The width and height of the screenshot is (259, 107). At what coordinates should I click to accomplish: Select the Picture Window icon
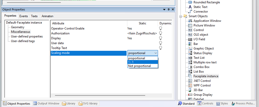190,25
